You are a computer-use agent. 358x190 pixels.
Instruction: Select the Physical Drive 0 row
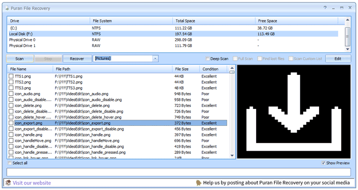click(173, 40)
